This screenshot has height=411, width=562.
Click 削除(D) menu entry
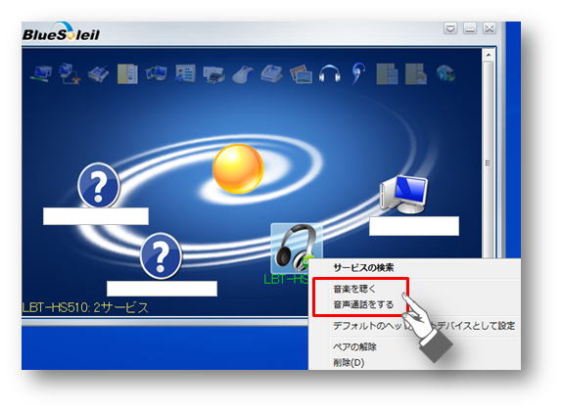[349, 362]
